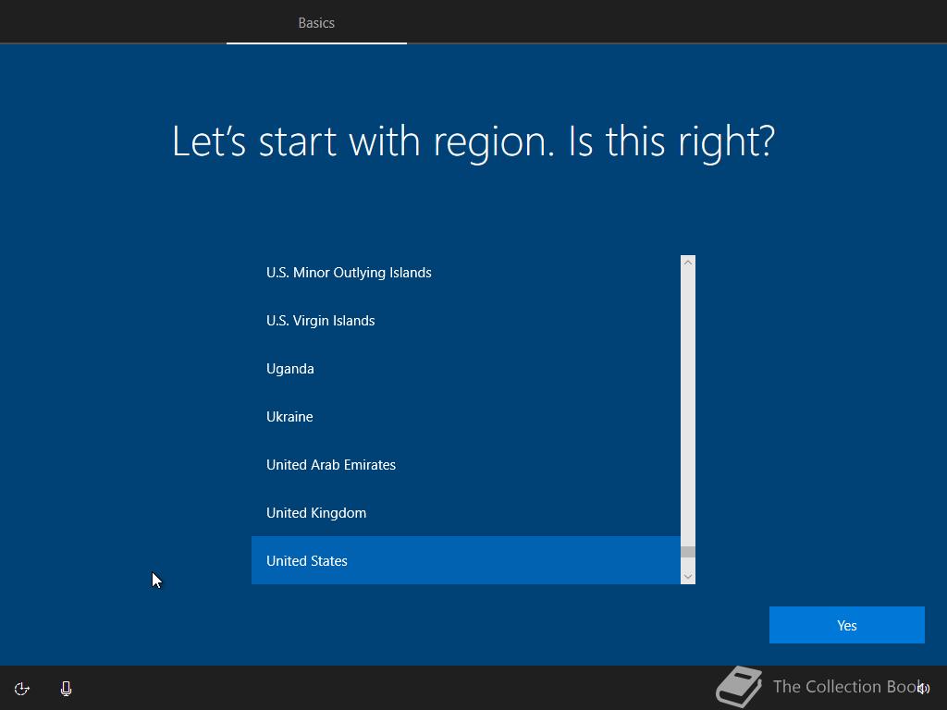Confirm the region with the Yes button
This screenshot has width=947, height=710.
coord(847,625)
